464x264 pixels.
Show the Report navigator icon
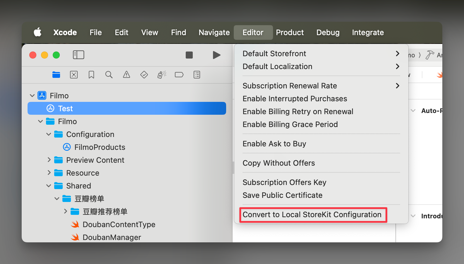coord(197,75)
